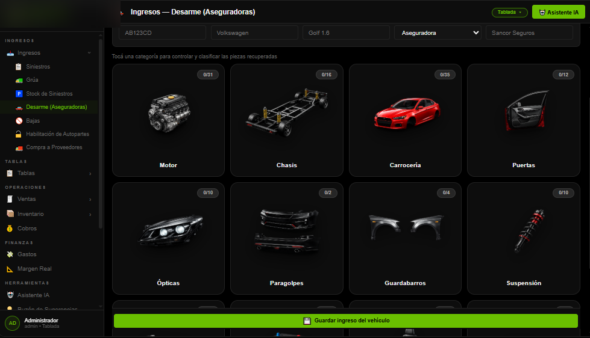
Task: Click the AB123CD license plate field
Action: (x=163, y=32)
